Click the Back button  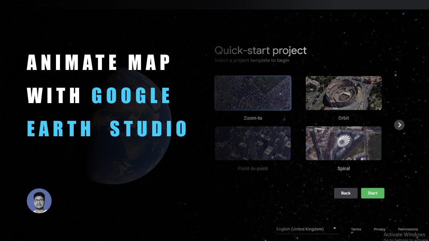(x=346, y=193)
